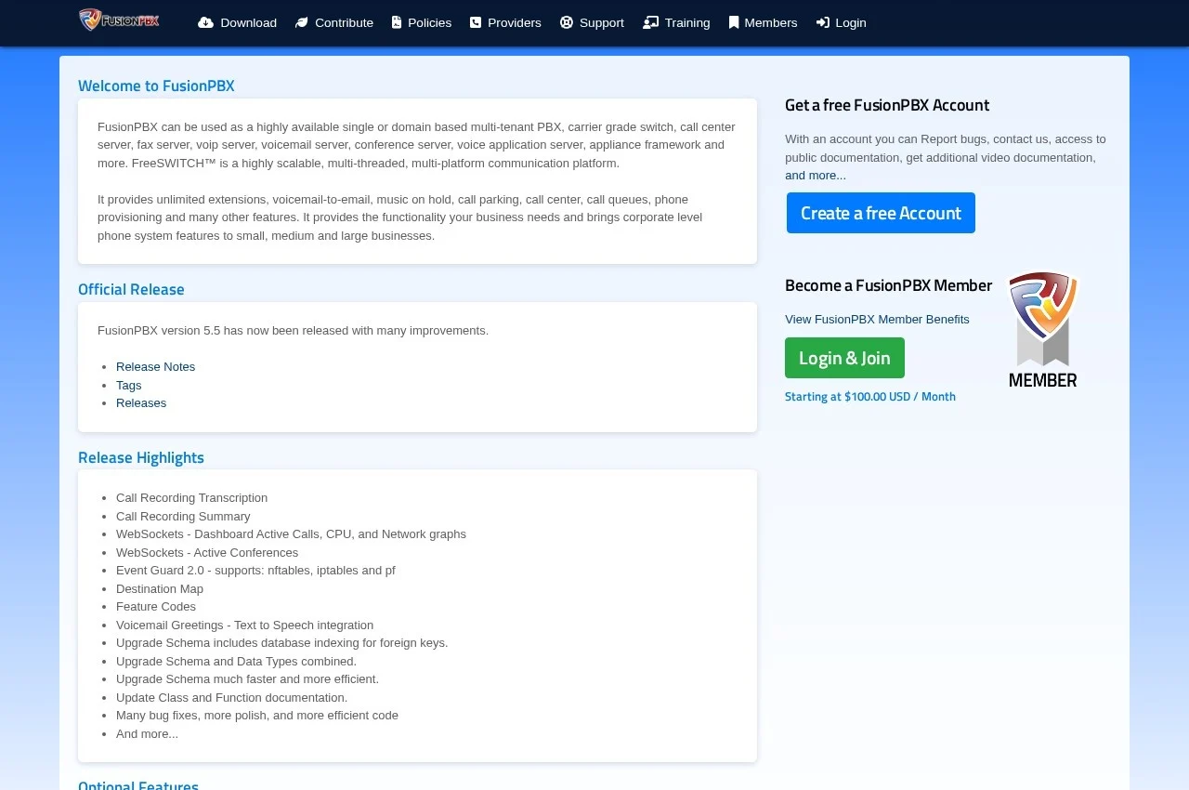Click the Welcome to FusionPBX heading

156,86
